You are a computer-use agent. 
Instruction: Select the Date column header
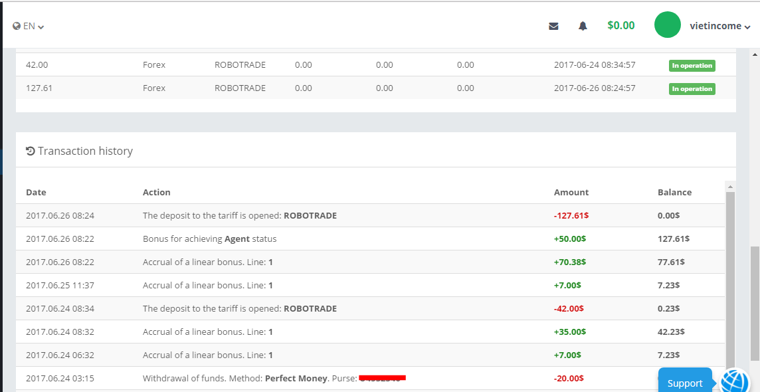(36, 192)
